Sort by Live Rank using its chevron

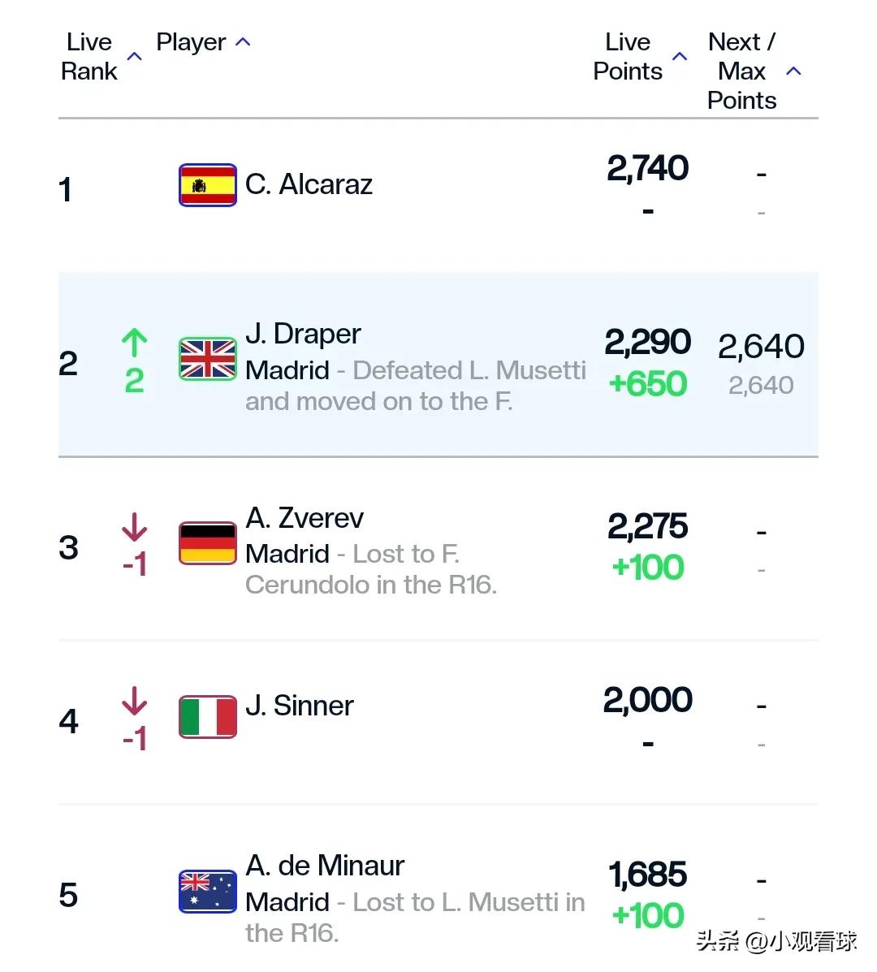coord(135,56)
